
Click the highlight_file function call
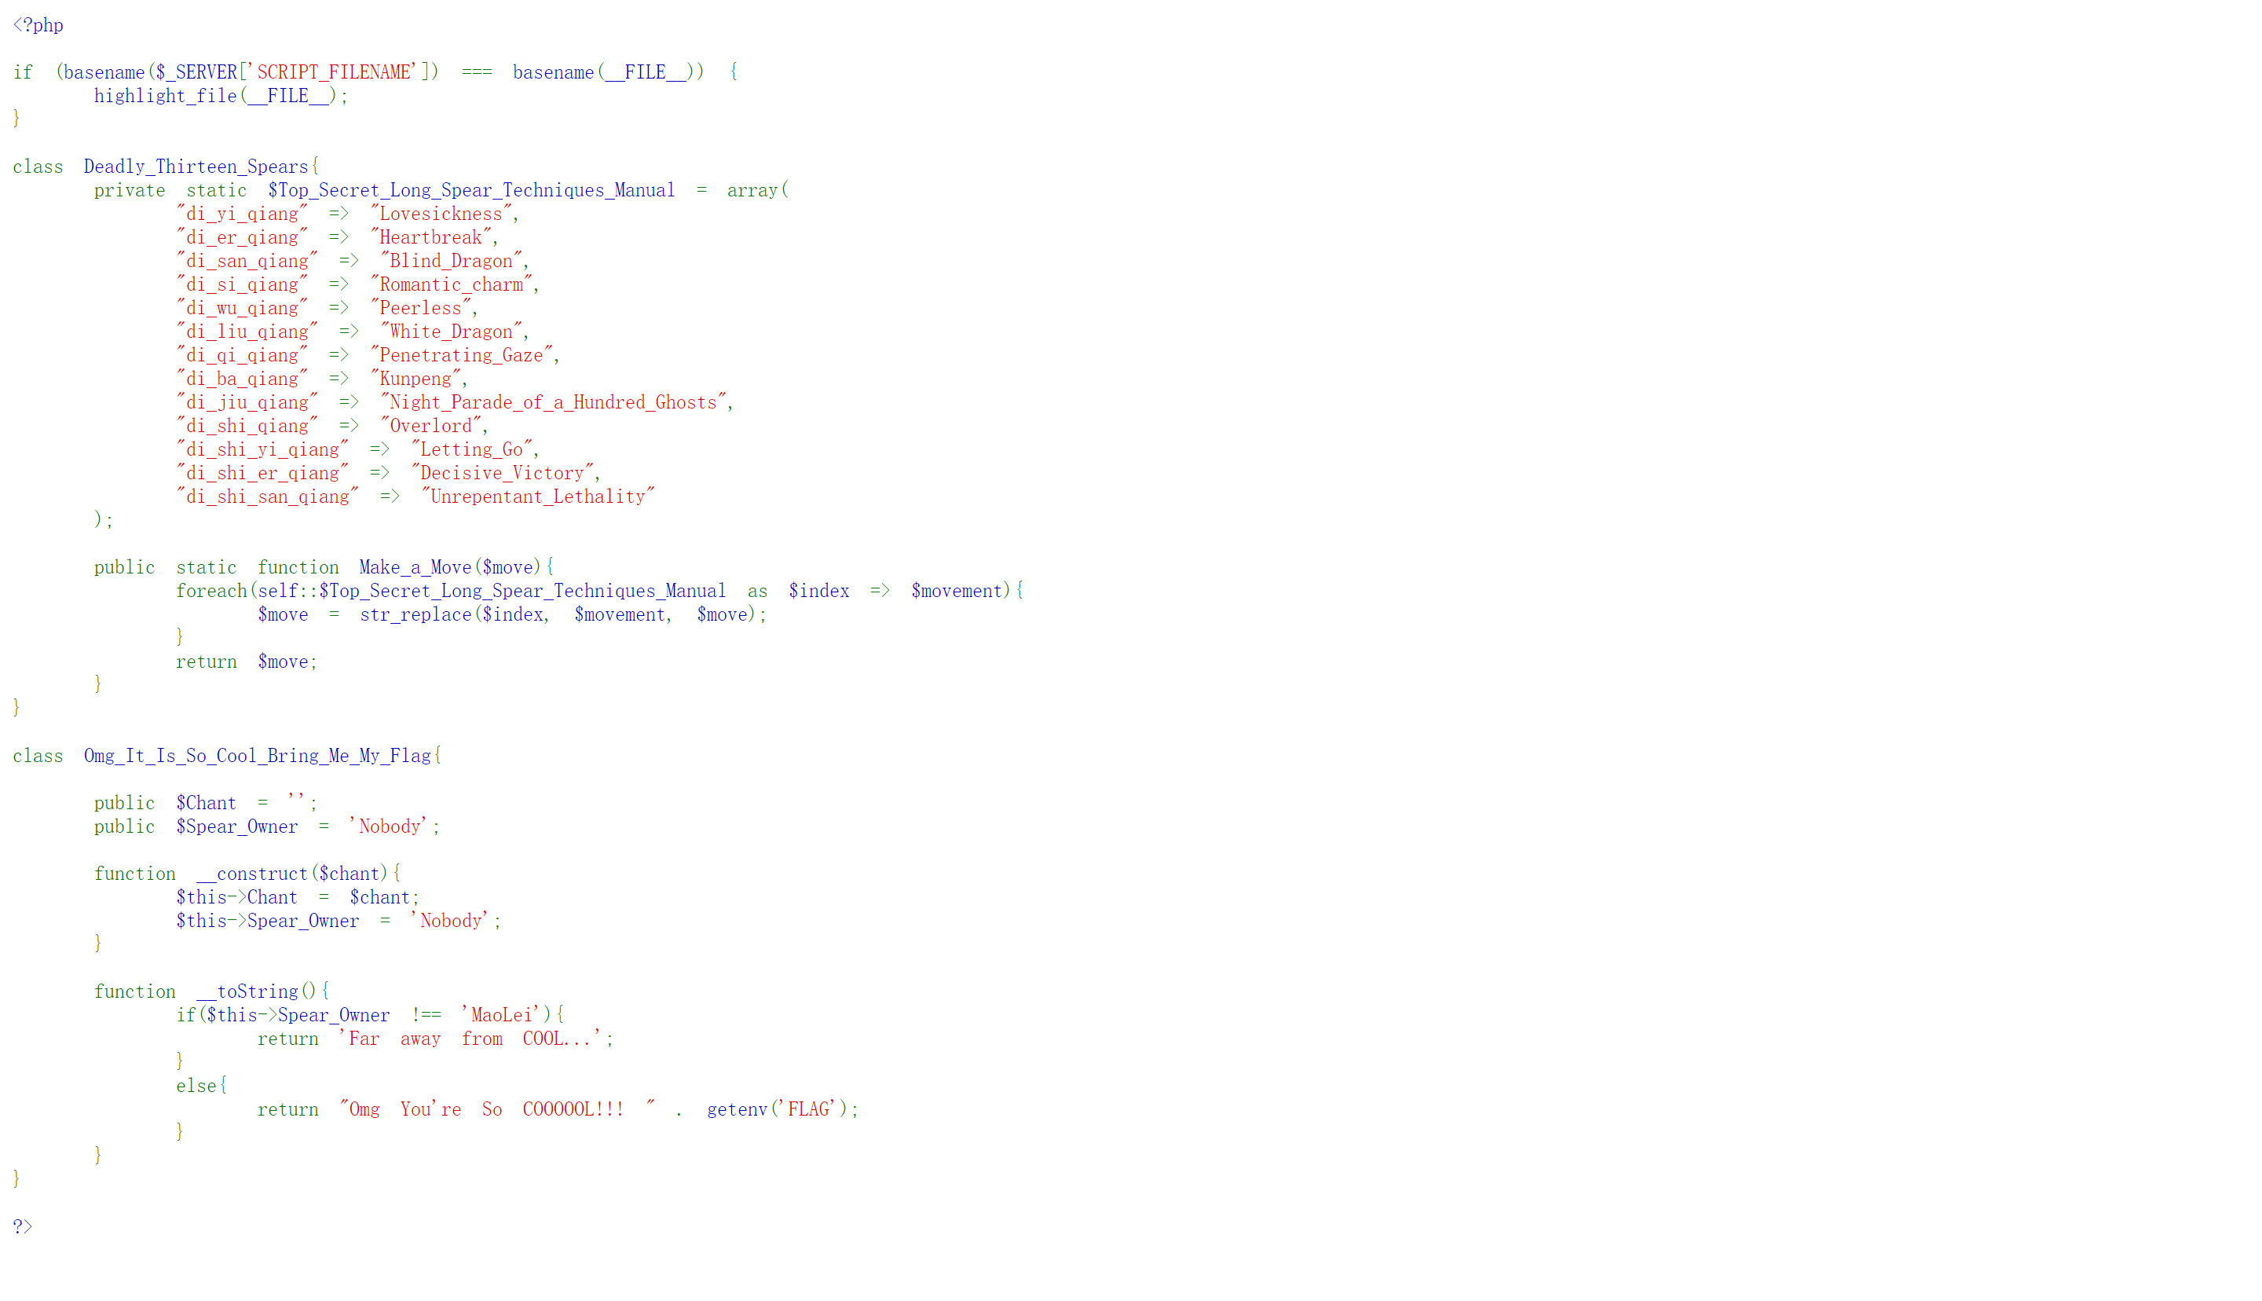tap(165, 96)
